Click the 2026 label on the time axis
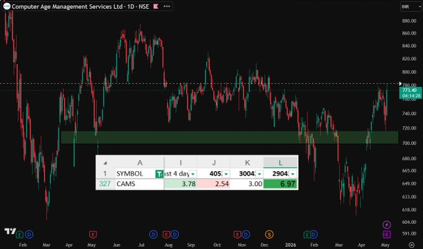 (x=290, y=245)
